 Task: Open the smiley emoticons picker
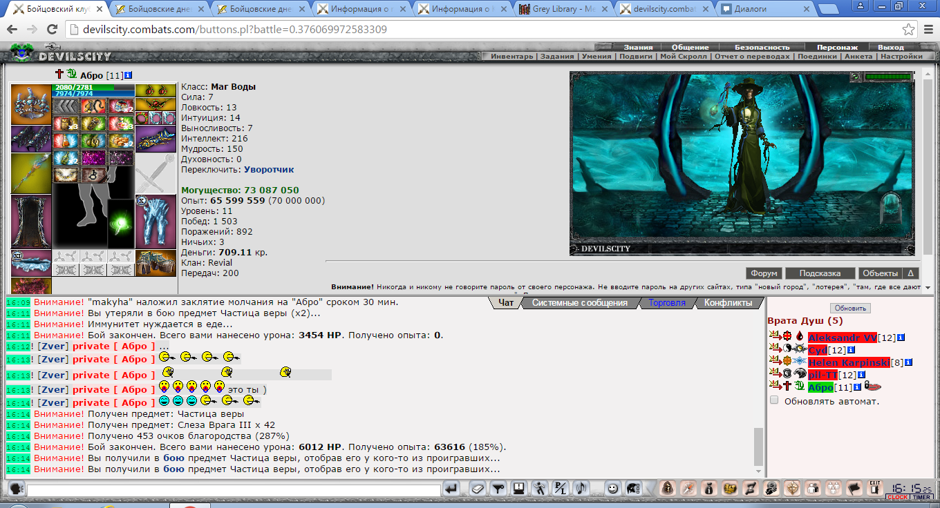(612, 489)
